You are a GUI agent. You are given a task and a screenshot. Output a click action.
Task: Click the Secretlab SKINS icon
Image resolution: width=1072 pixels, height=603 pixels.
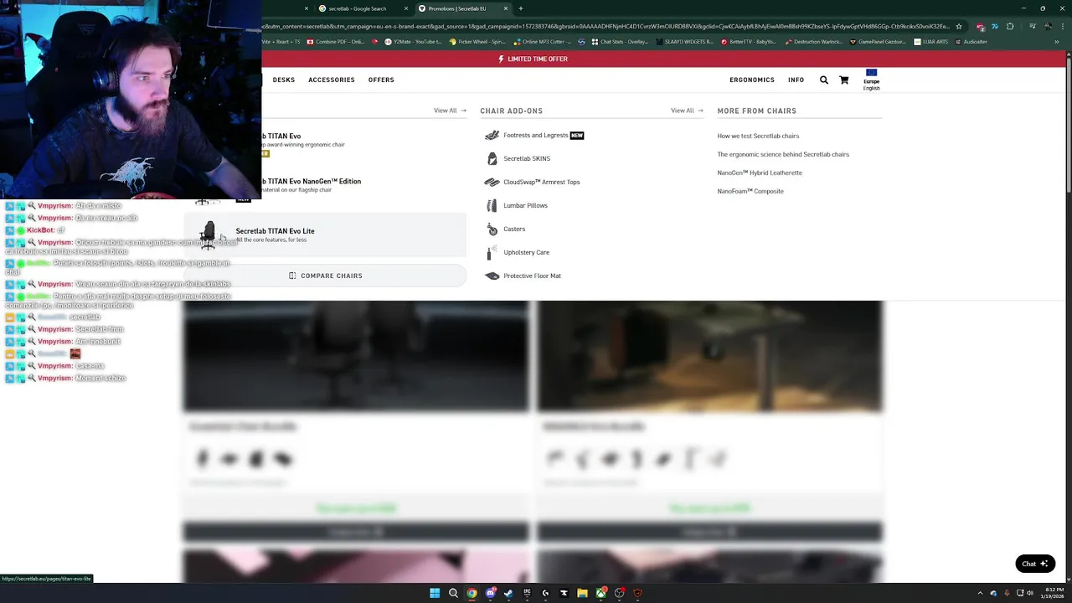[492, 158]
